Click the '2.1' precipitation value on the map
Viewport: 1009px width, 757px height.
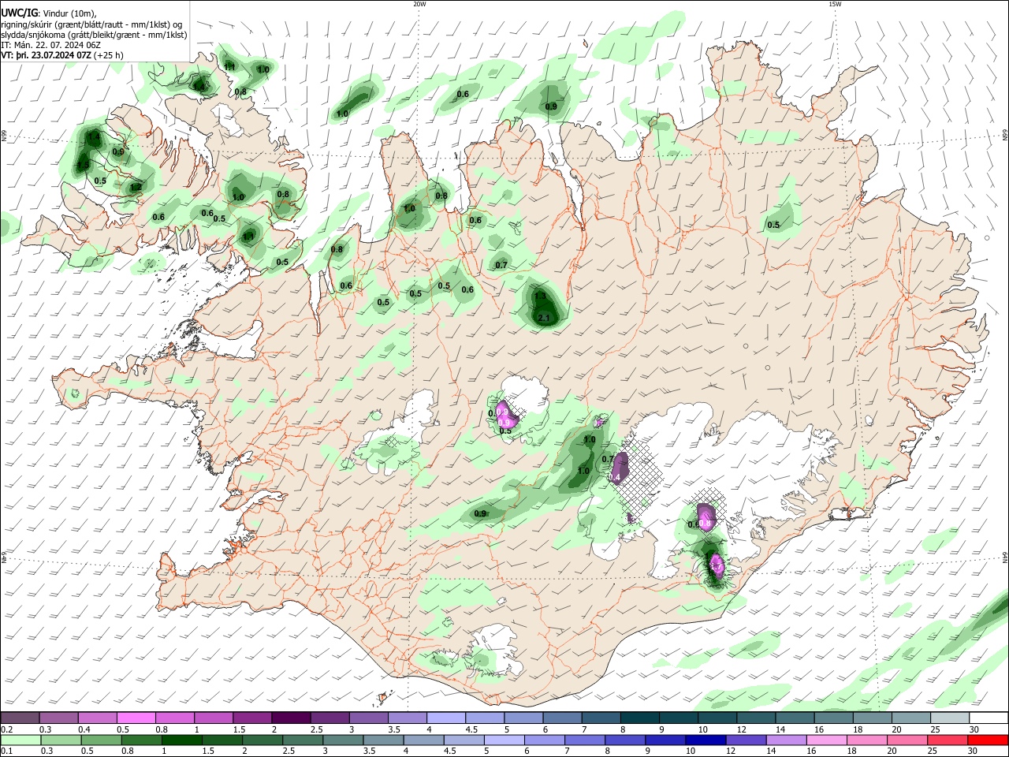click(x=543, y=318)
